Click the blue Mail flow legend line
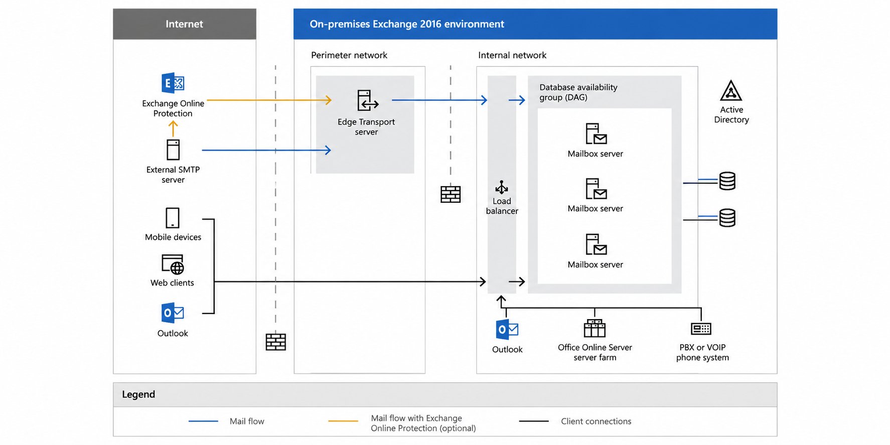Screen dimensions: 890x445 (203, 421)
